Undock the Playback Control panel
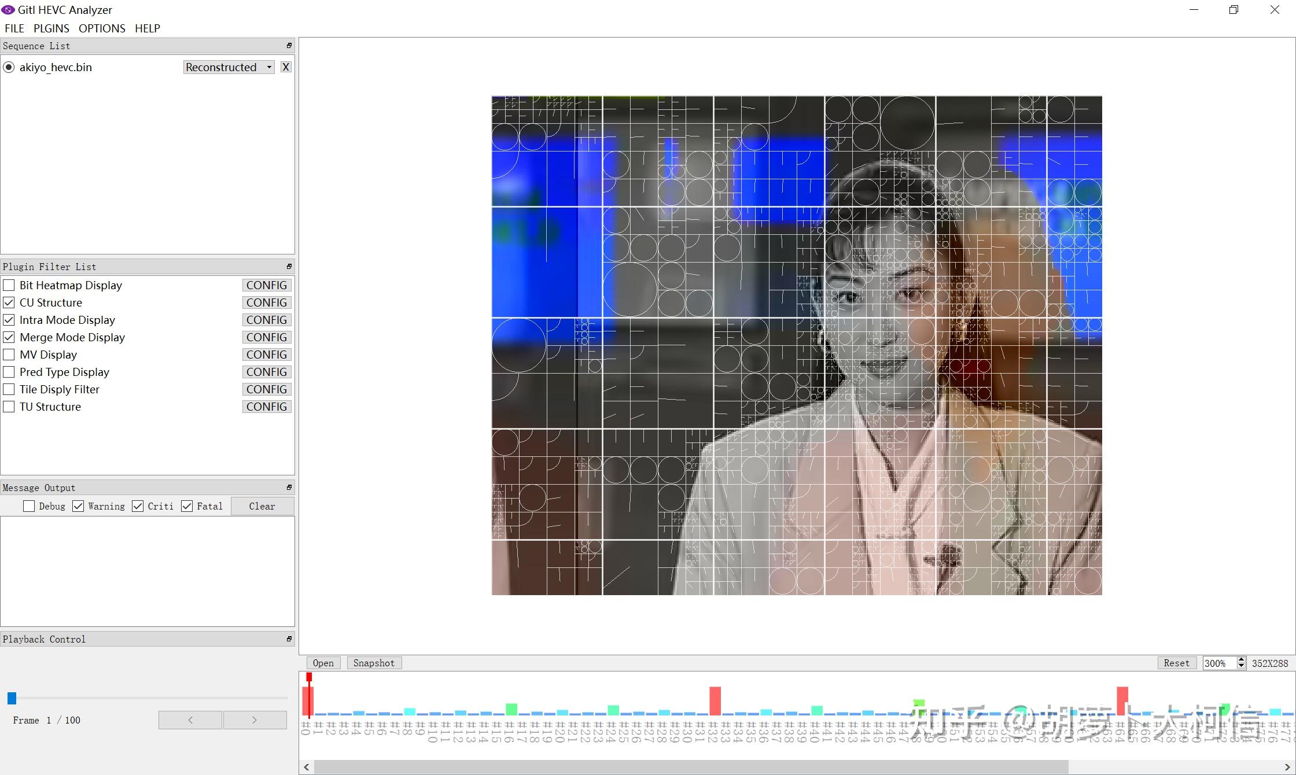The height and width of the screenshot is (775, 1296). coord(289,639)
